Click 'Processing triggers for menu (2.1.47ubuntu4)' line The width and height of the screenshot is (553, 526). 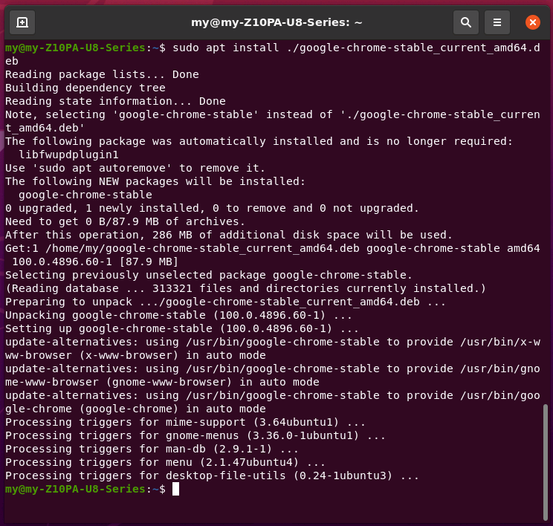166,463
